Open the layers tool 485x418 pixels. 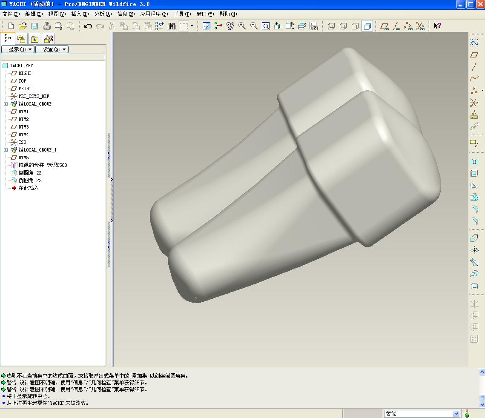pyautogui.click(x=301, y=26)
